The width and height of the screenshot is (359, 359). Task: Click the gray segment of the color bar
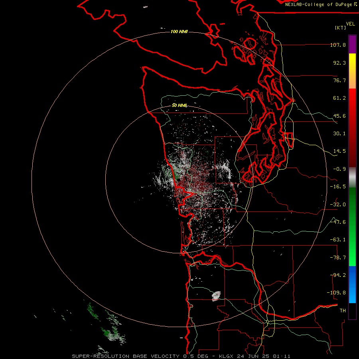pos(352,178)
